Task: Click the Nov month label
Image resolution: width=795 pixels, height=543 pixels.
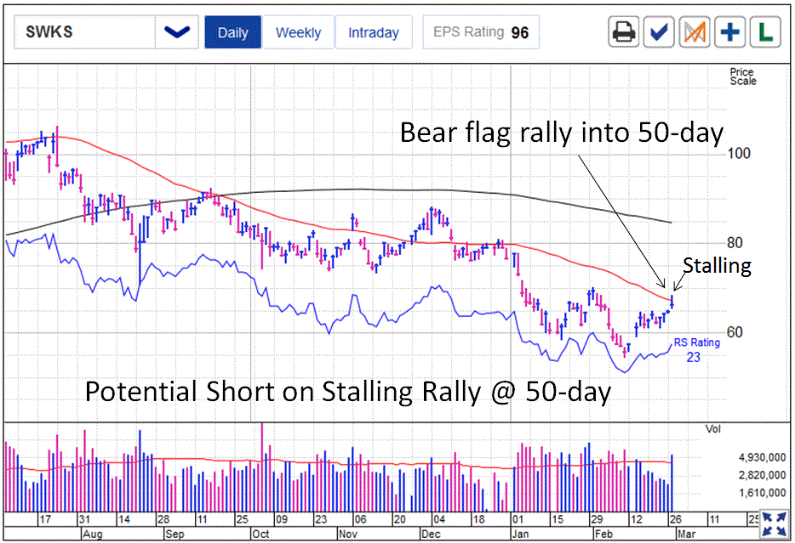Action: [x=348, y=534]
